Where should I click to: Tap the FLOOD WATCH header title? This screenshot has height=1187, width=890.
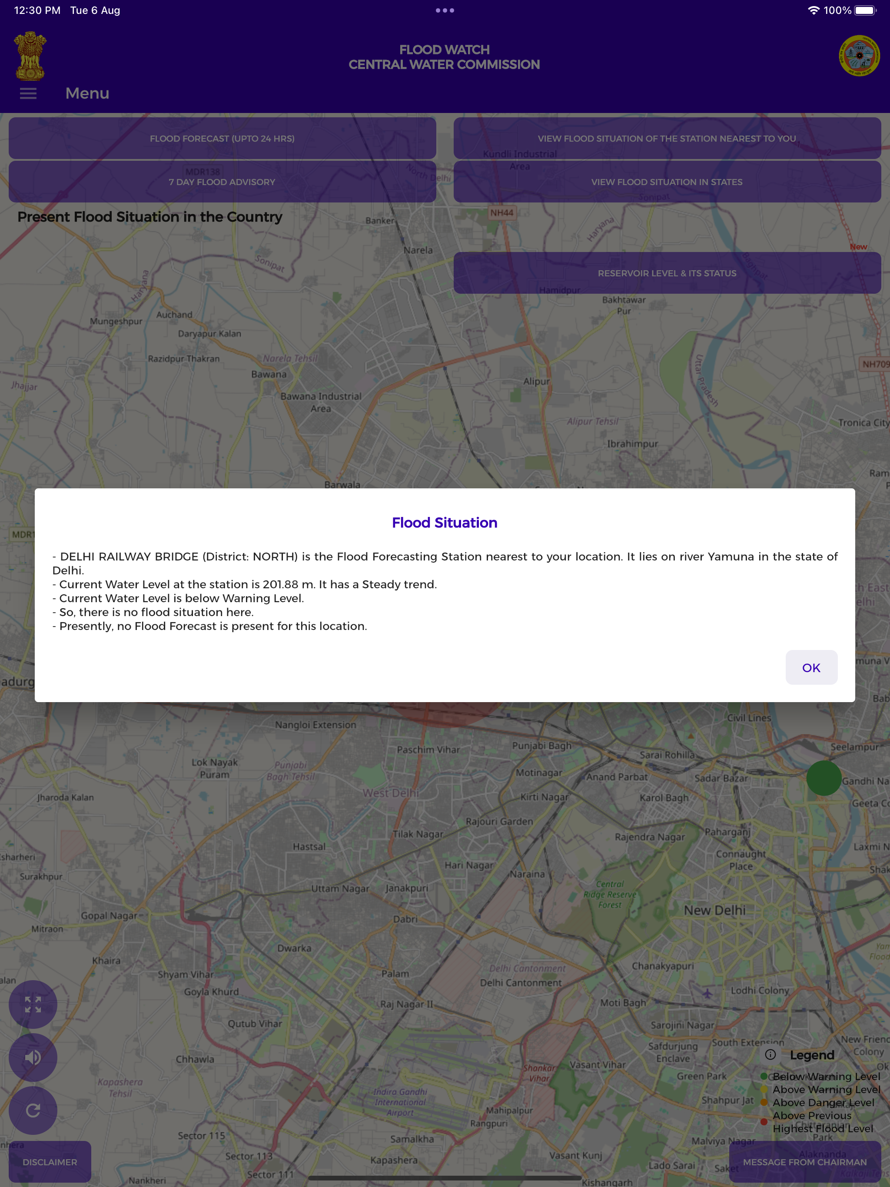click(x=445, y=50)
